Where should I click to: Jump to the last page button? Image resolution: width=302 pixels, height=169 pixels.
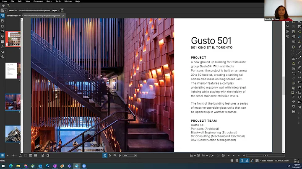[x=244, y=155]
